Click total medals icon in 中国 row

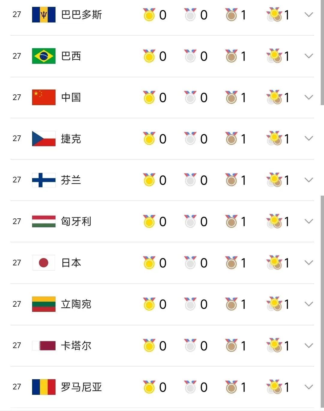click(x=274, y=97)
